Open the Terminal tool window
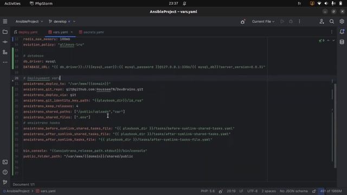Image resolution: width=347 pixels, height=195 pixels. 5,162
